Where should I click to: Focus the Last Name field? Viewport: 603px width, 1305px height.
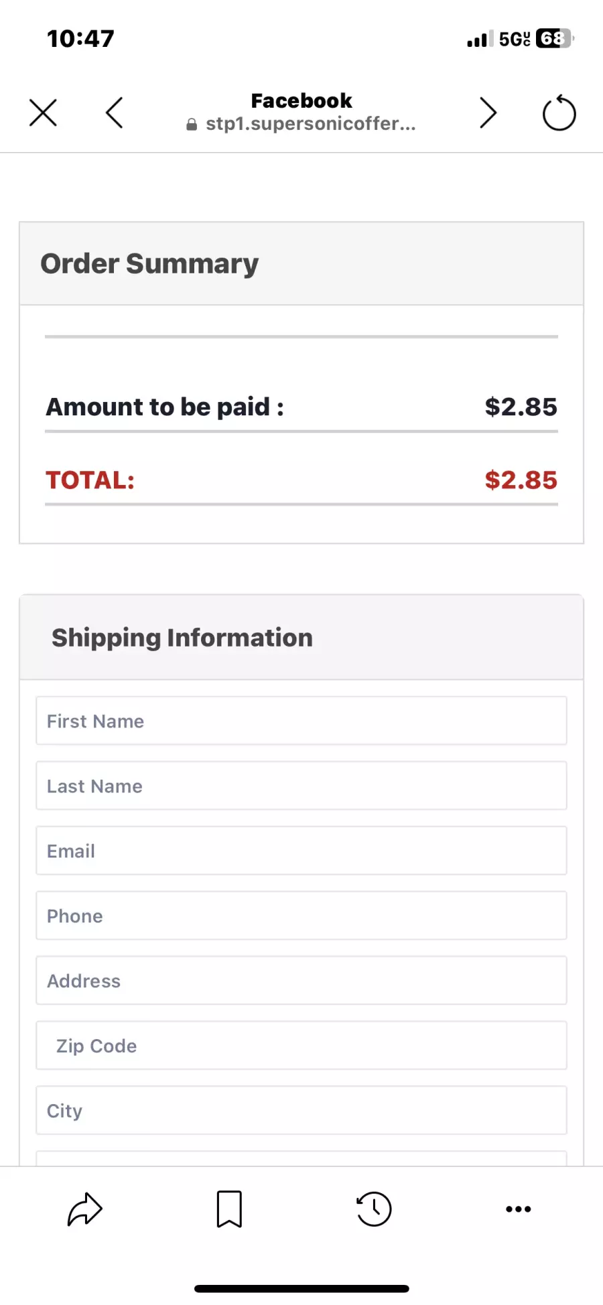(x=301, y=786)
